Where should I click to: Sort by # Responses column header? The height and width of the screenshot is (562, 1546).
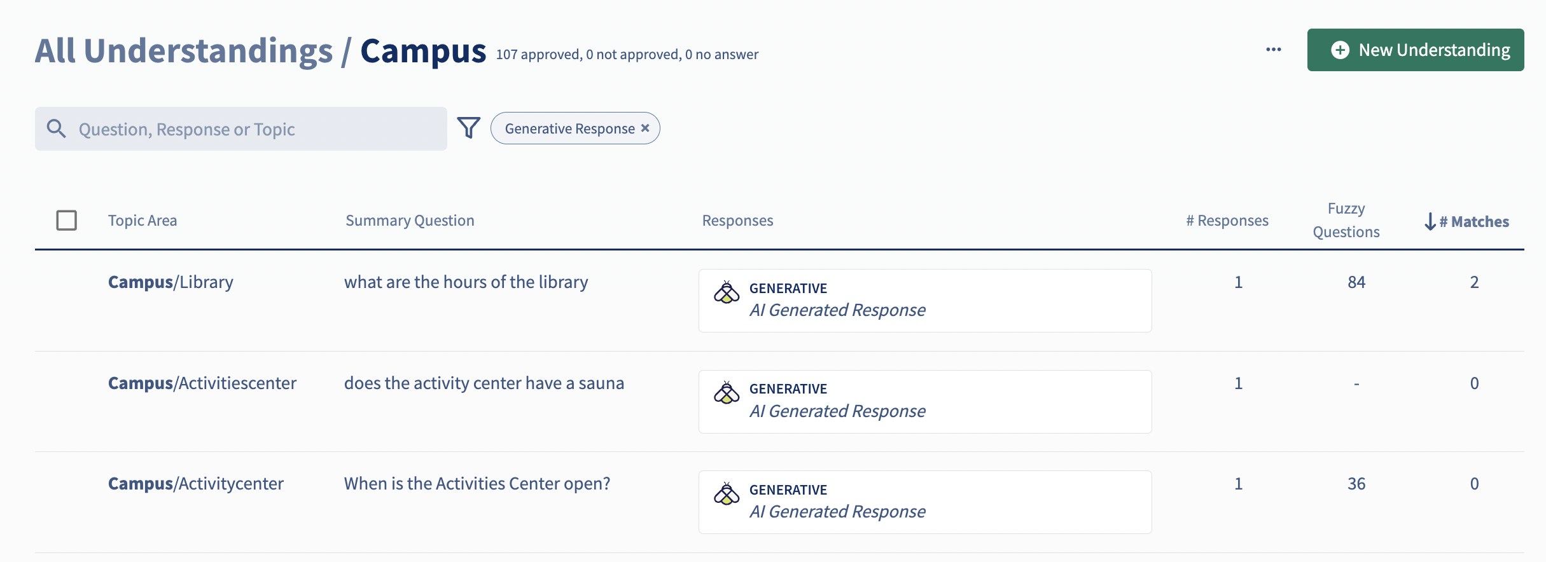(x=1227, y=221)
